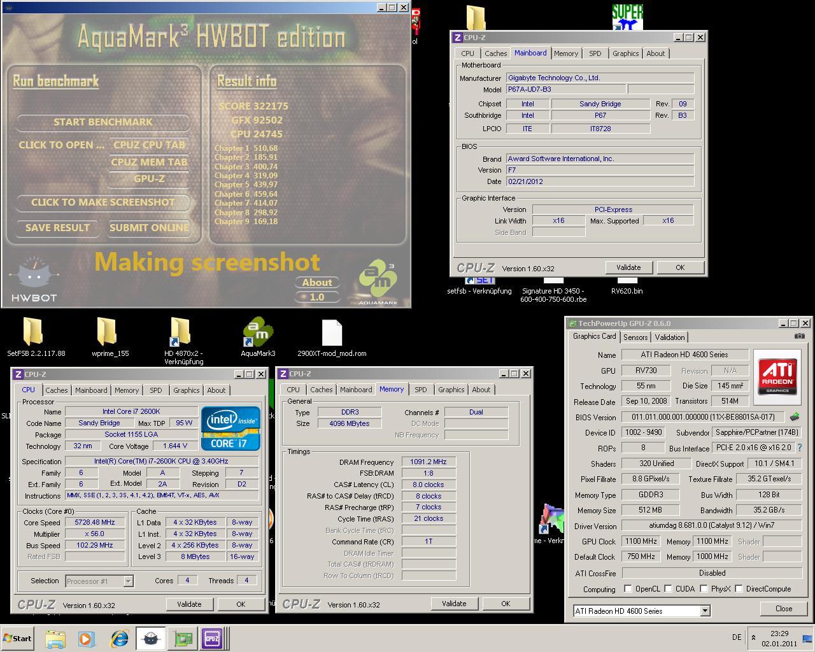Select the 2900XT-mod_mod.rom file icon

click(x=332, y=333)
